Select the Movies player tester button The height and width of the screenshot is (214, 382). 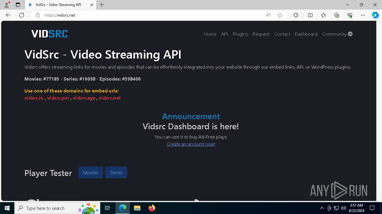[91, 172]
